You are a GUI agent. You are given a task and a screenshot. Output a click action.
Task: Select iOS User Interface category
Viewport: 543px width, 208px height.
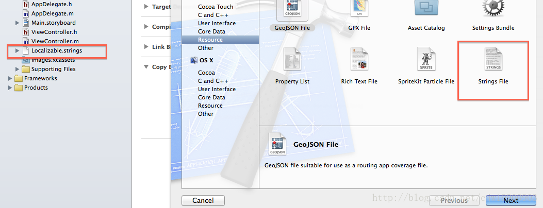217,23
